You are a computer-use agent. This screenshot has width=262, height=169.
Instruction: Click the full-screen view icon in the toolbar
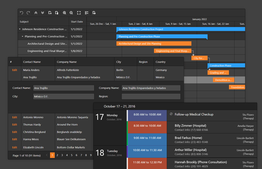click(79, 13)
